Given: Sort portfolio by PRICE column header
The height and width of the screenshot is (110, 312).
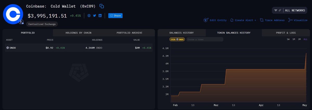Looking at the screenshot, I should point(50,40).
